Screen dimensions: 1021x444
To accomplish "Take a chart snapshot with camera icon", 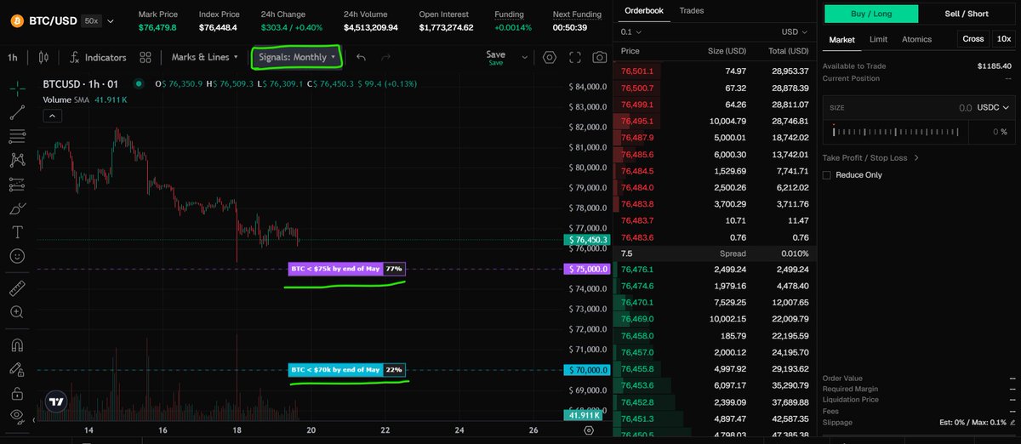I will (x=600, y=57).
